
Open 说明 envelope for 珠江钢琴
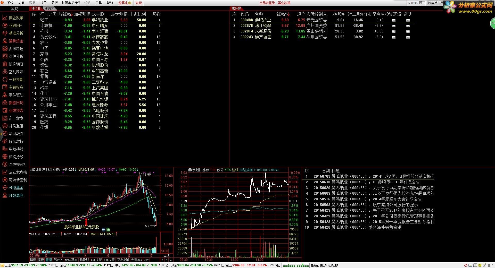point(408,26)
